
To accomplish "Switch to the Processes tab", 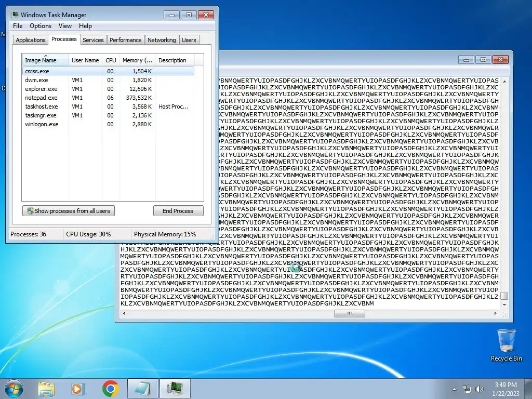I will click(64, 39).
